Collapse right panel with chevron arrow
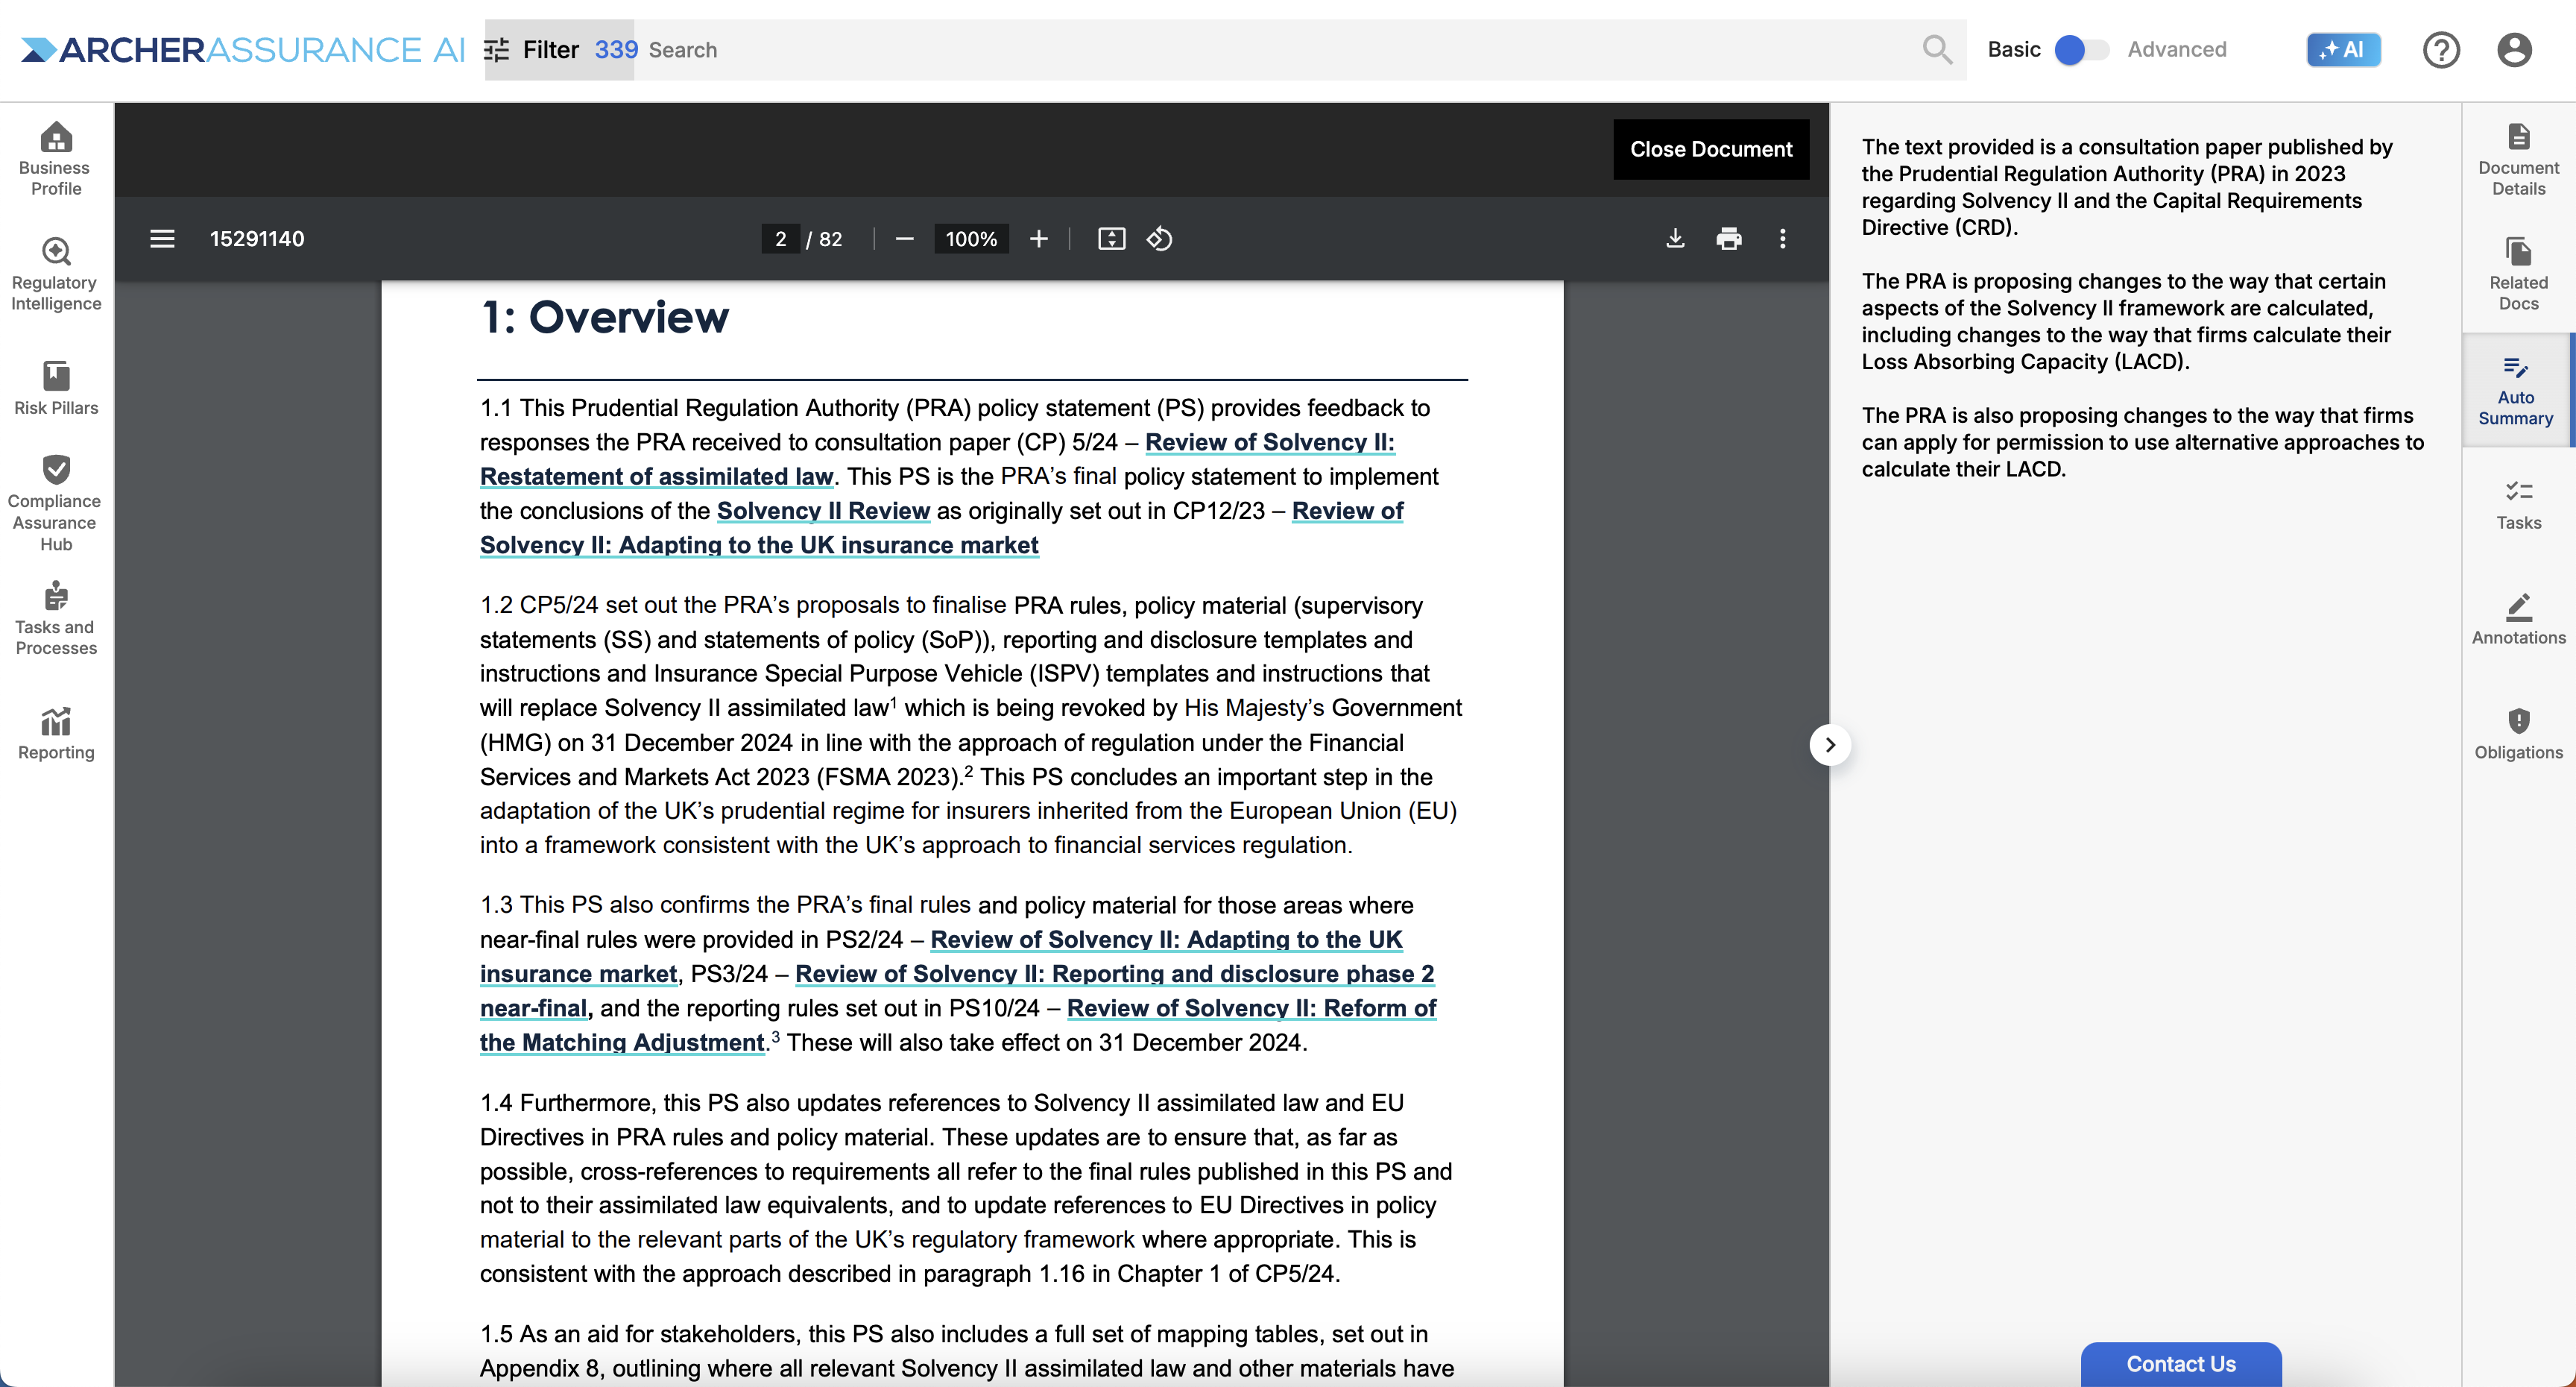 pyautogui.click(x=1830, y=744)
